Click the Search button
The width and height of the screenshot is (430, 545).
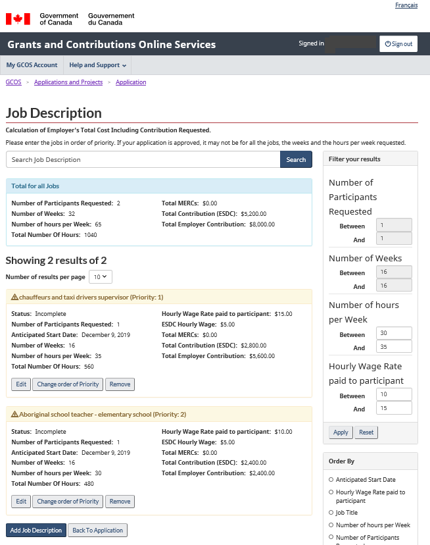(296, 159)
